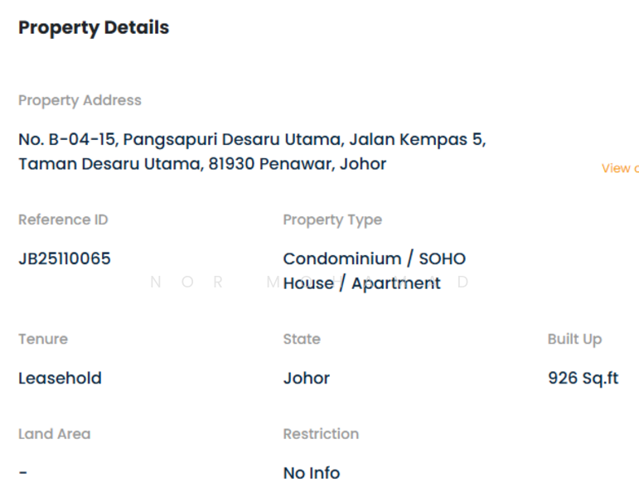Click the Property Type label
639x497 pixels.
click(332, 220)
